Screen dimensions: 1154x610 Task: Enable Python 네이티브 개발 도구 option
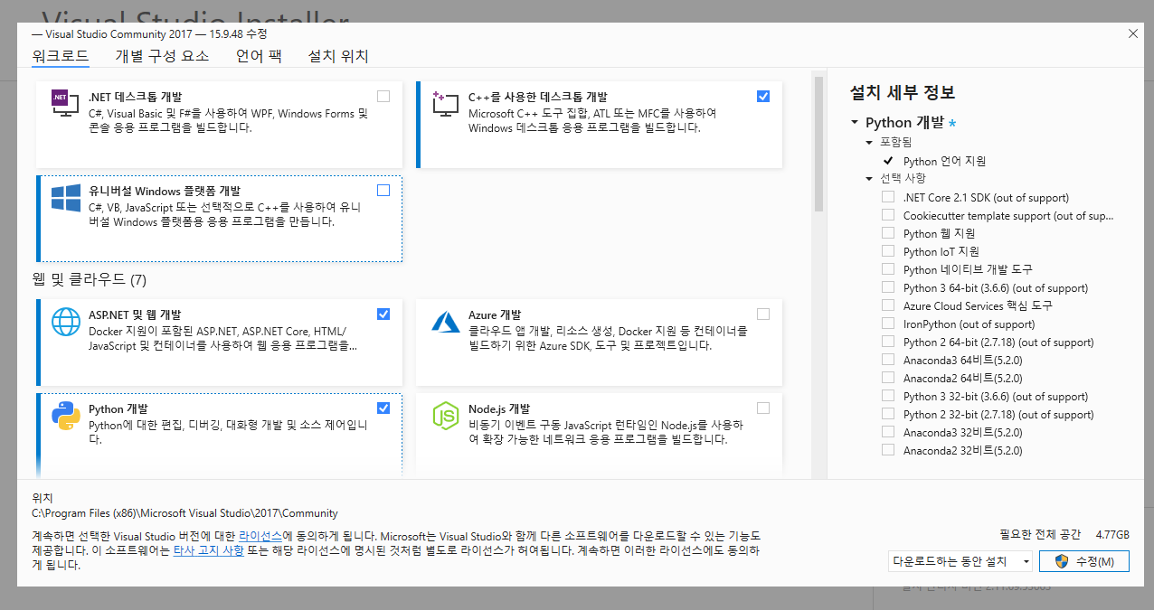(x=888, y=269)
